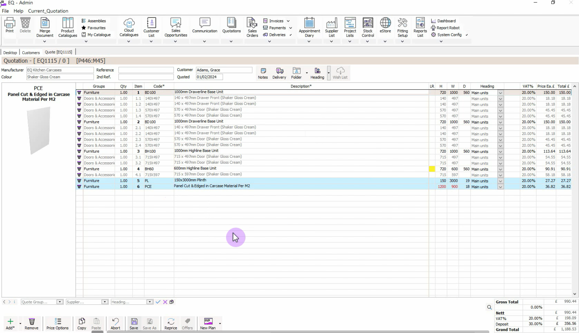Reprice the quotation
This screenshot has height=333, width=579.
[x=171, y=324]
